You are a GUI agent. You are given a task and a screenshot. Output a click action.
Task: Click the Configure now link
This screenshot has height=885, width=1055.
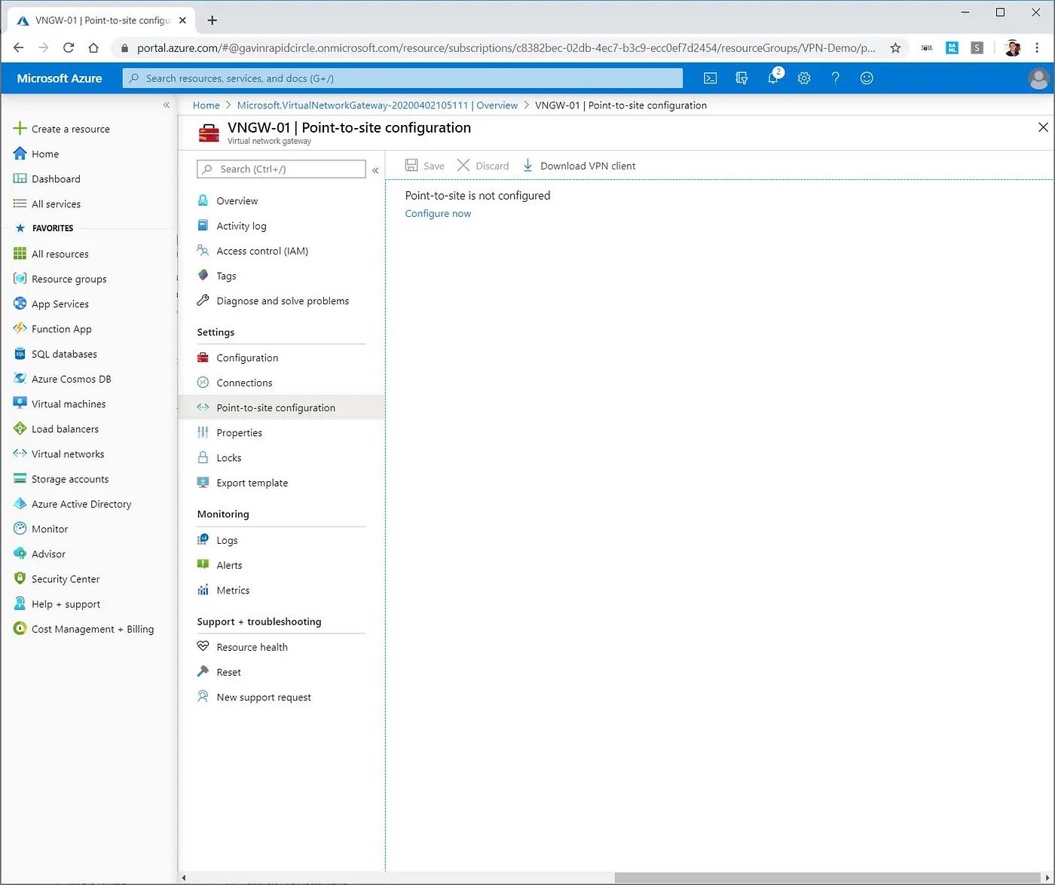coord(438,214)
